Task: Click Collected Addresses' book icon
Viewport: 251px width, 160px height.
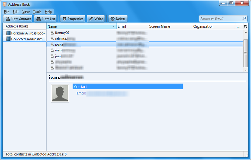Action: click(8, 39)
